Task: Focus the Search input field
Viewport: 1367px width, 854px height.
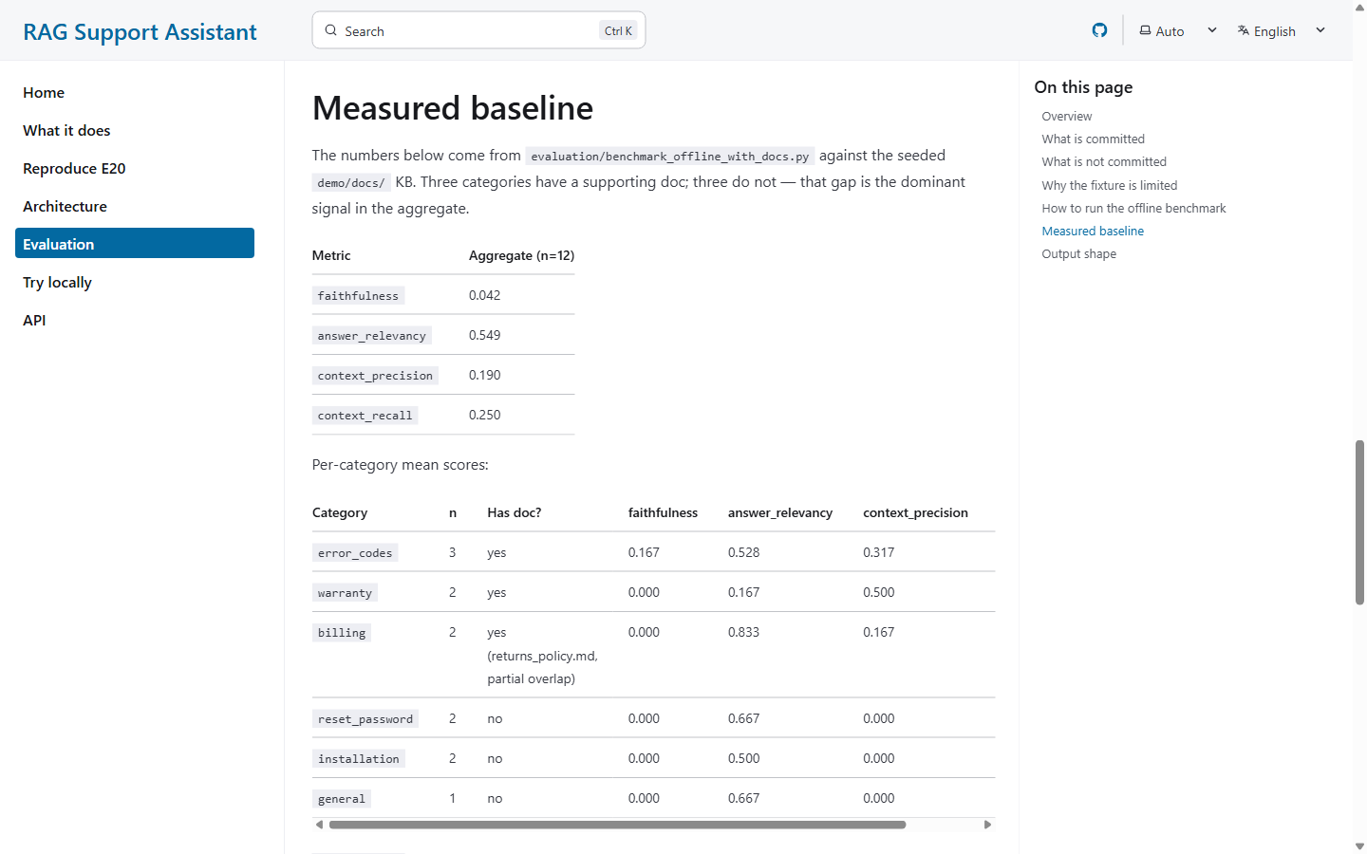Action: [478, 30]
